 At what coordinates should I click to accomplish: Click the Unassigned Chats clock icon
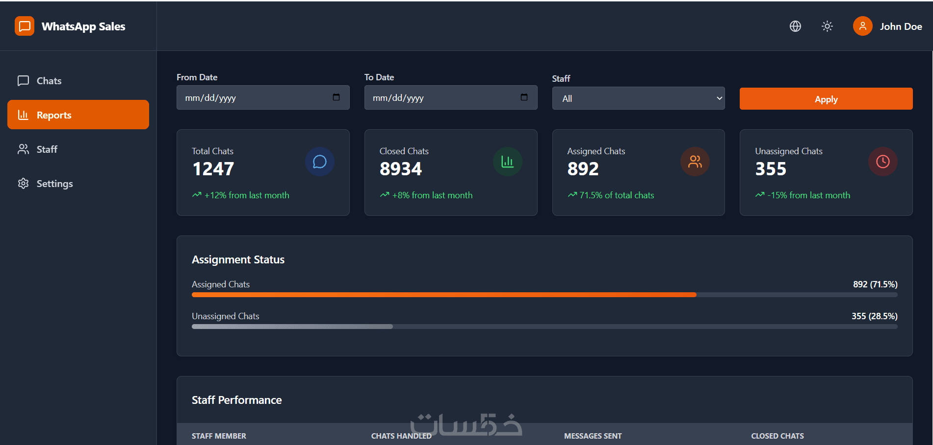point(883,162)
